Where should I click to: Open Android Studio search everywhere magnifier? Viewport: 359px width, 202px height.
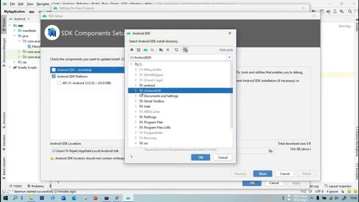click(350, 11)
